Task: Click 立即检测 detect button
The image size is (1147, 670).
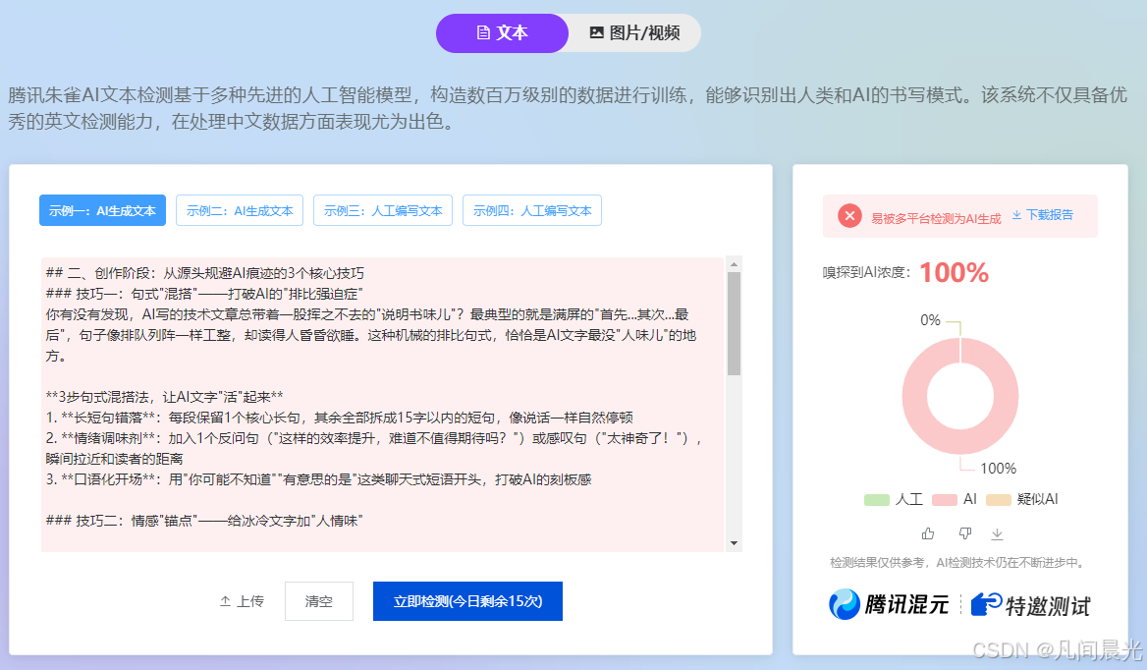Action: (x=467, y=601)
